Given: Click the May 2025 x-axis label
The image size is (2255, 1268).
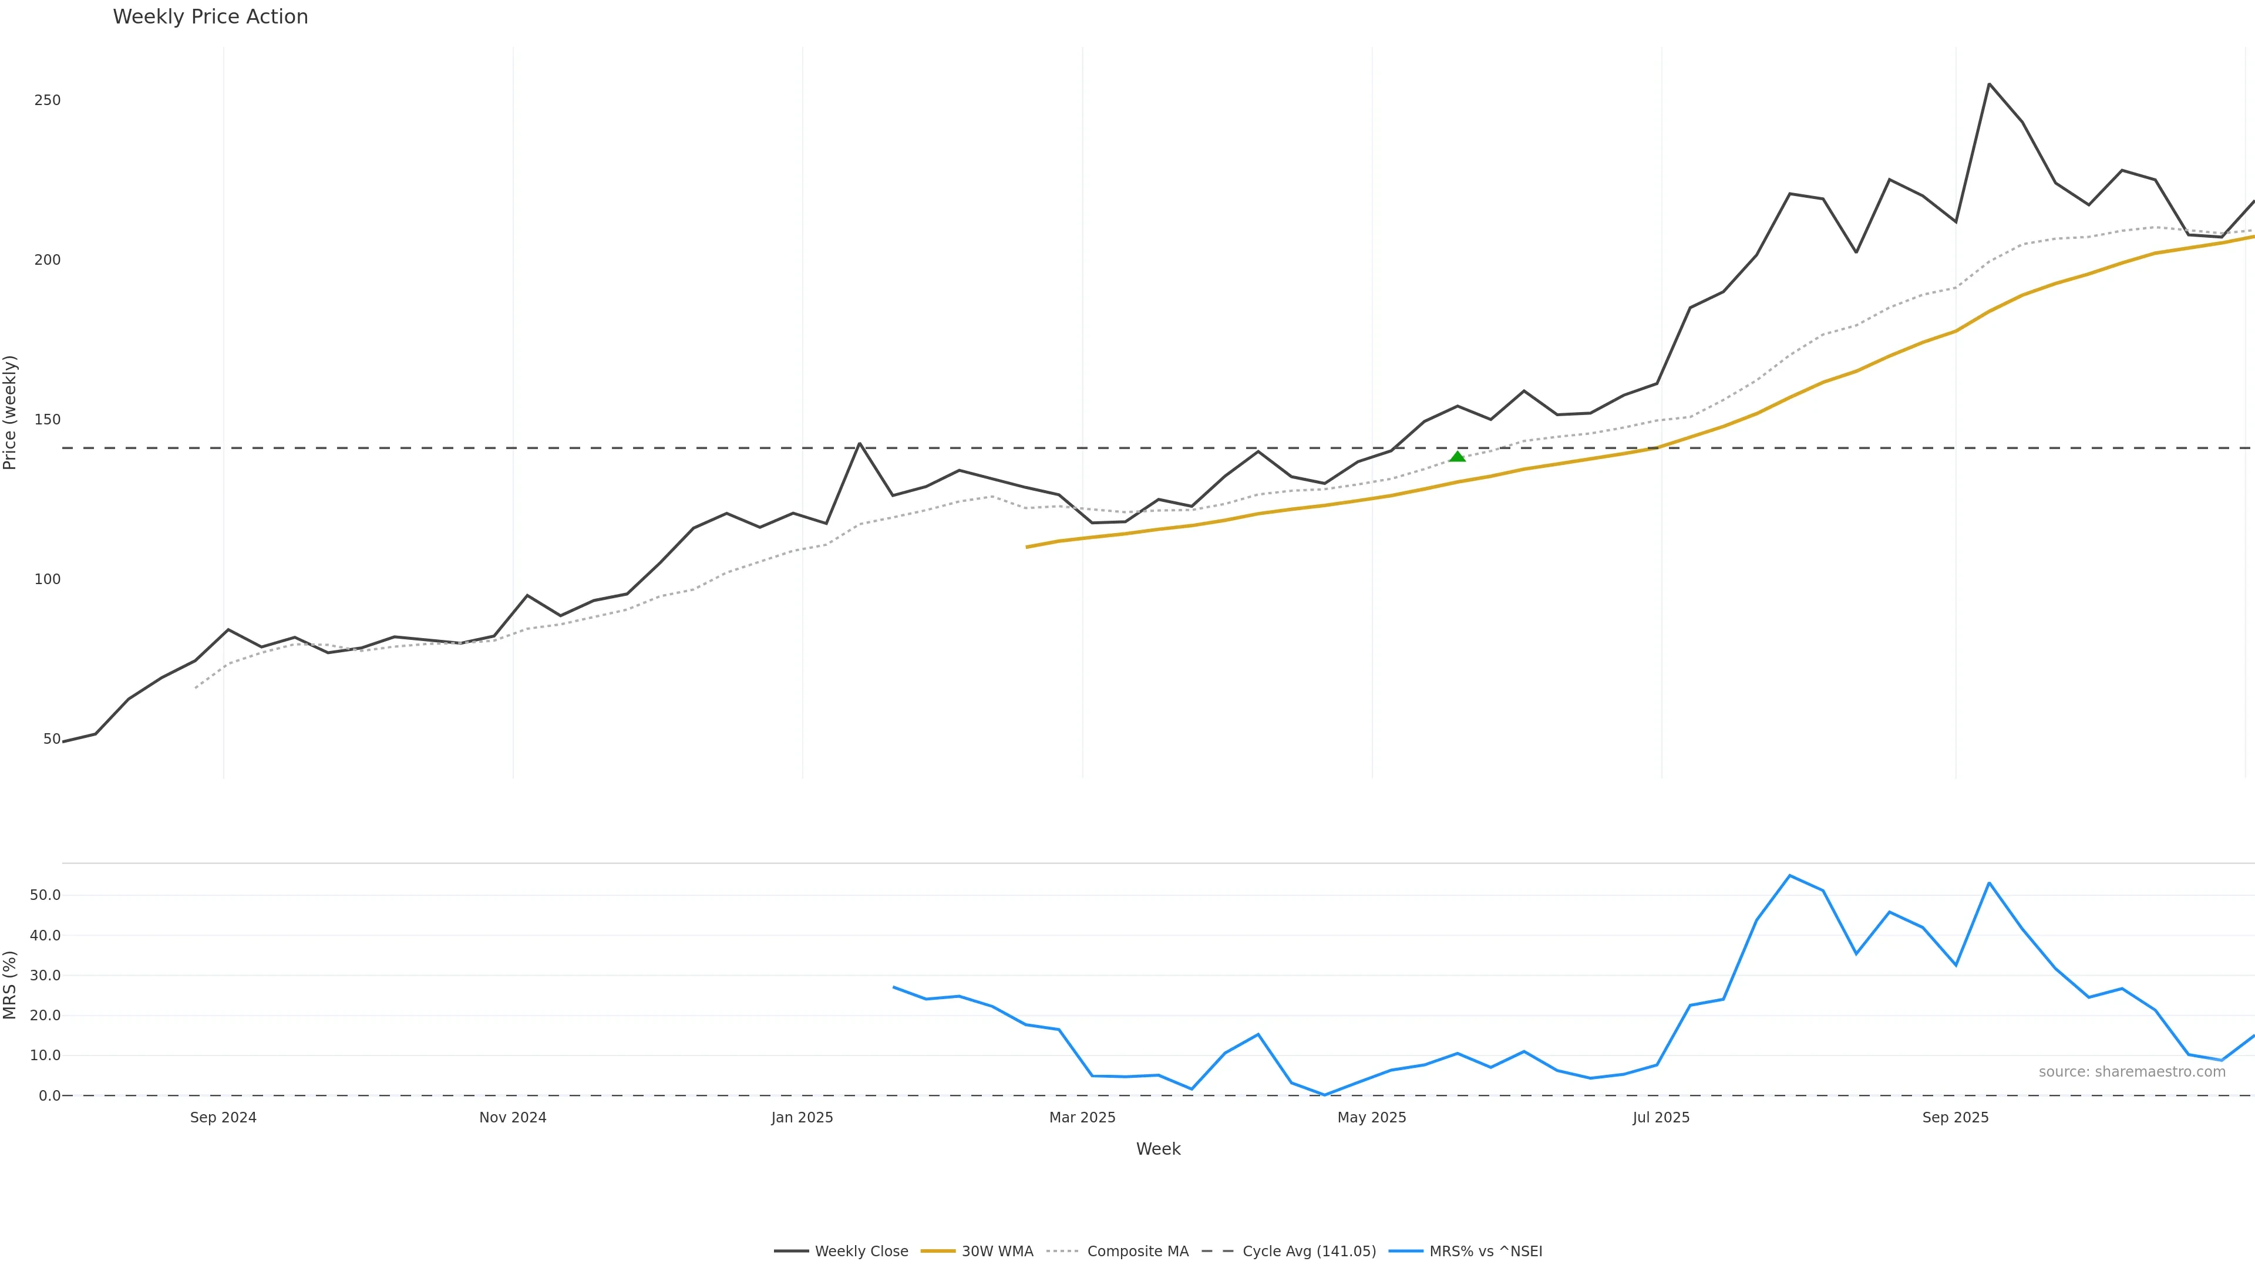Looking at the screenshot, I should (x=1372, y=1118).
